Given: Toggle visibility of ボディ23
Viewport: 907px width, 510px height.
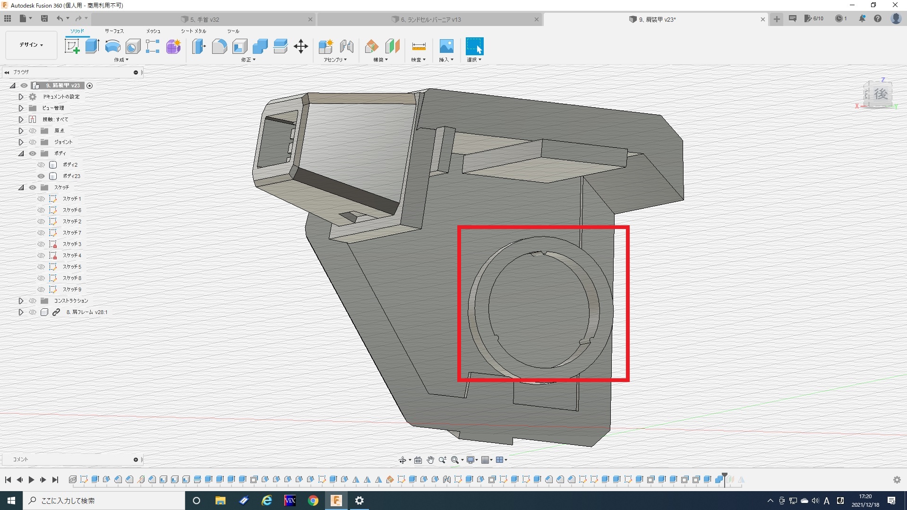Looking at the screenshot, I should tap(41, 176).
